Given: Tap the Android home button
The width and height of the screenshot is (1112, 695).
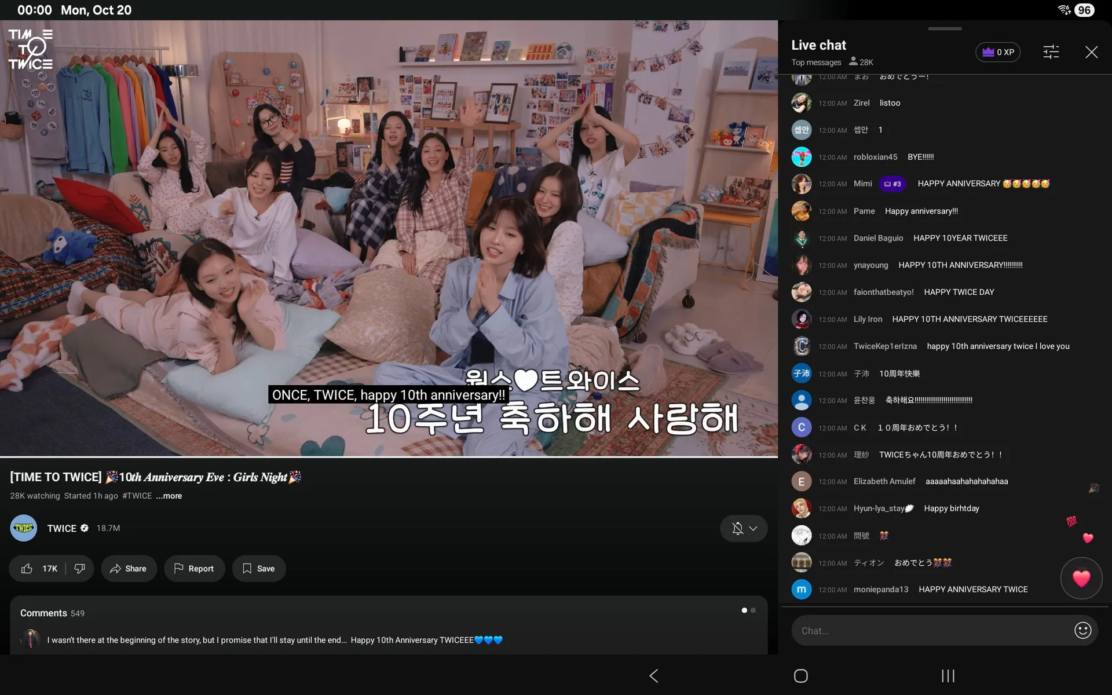Looking at the screenshot, I should [800, 676].
